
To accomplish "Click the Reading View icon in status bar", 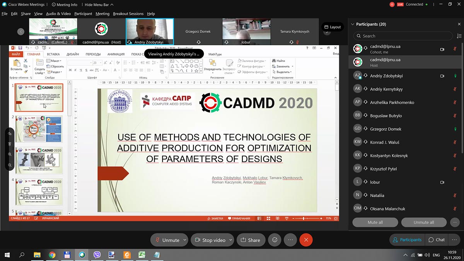I will click(x=277, y=218).
